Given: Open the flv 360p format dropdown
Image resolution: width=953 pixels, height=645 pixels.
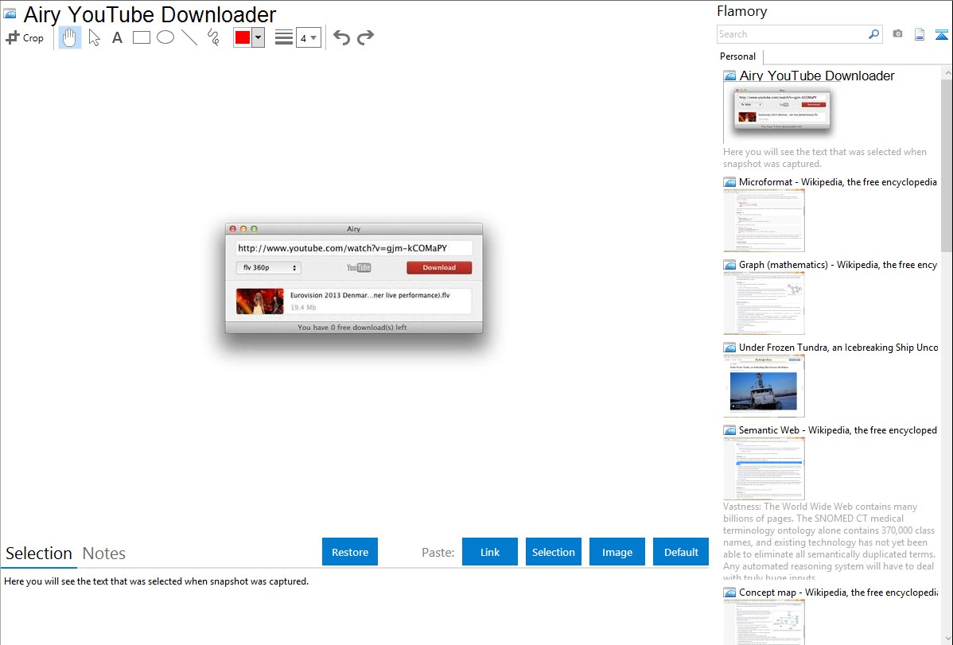Looking at the screenshot, I should tap(268, 267).
